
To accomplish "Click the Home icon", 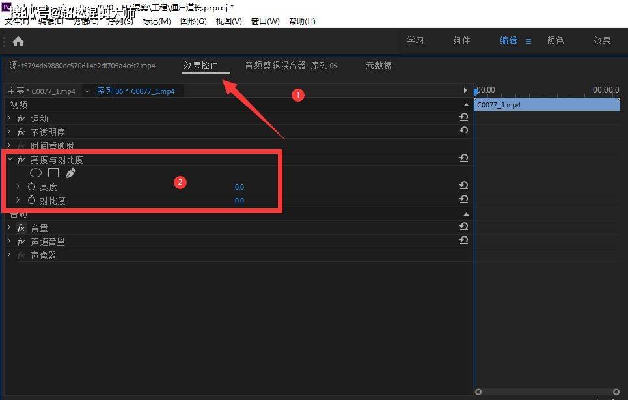I will coord(18,41).
